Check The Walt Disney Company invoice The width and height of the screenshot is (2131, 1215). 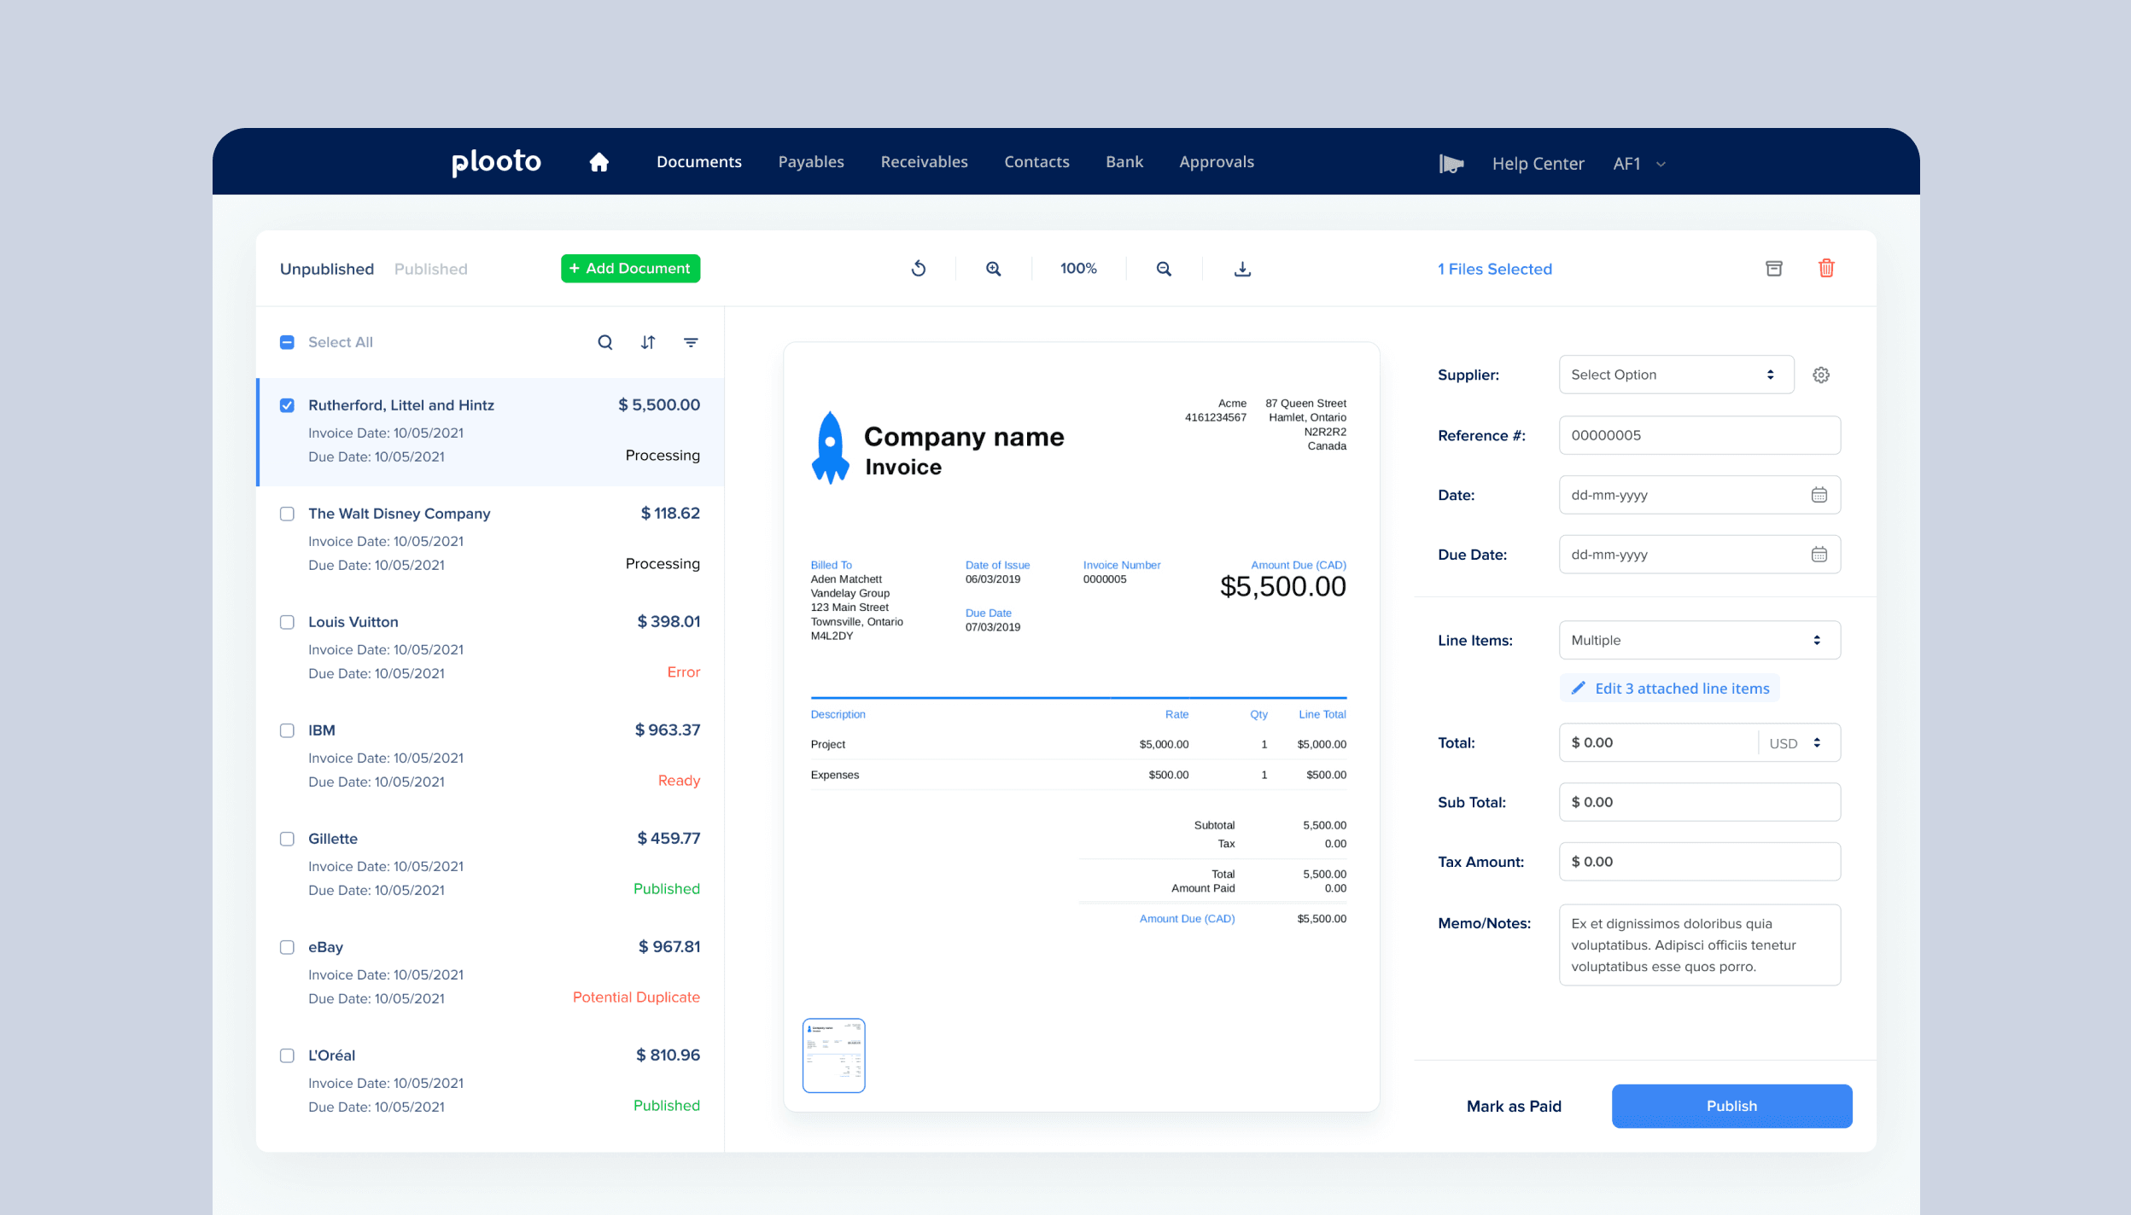pos(288,514)
